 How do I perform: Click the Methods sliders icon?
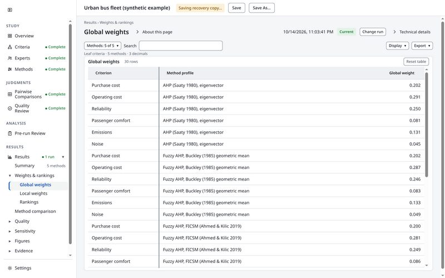[10, 69]
